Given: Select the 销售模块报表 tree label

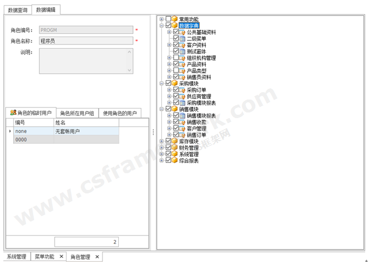Looking at the screenshot, I should [201, 116].
